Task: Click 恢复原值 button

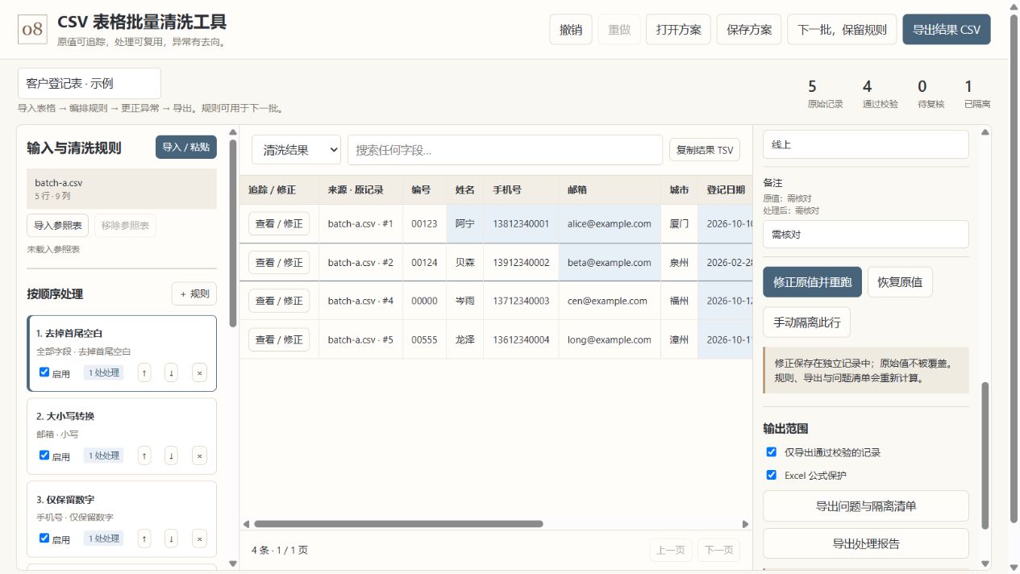Action: pos(901,282)
